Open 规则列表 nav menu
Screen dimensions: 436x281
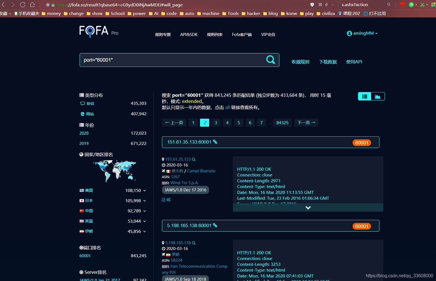(x=215, y=35)
